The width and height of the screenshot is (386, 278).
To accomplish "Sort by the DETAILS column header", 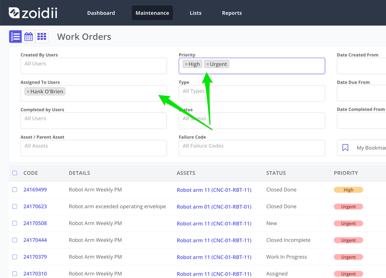I will point(79,173).
